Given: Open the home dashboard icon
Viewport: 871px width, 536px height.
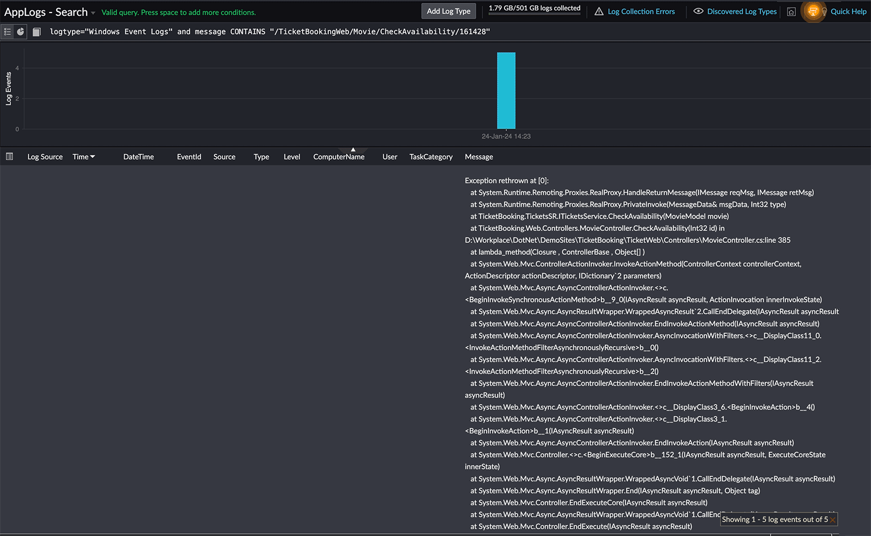Looking at the screenshot, I should tap(792, 11).
